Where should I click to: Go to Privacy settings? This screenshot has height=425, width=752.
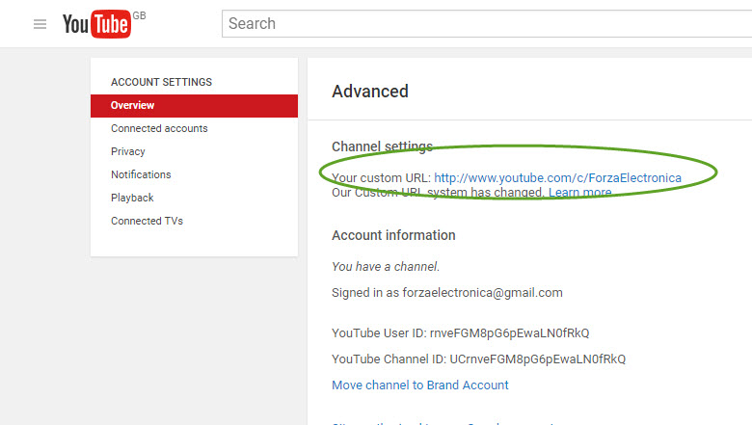point(128,151)
